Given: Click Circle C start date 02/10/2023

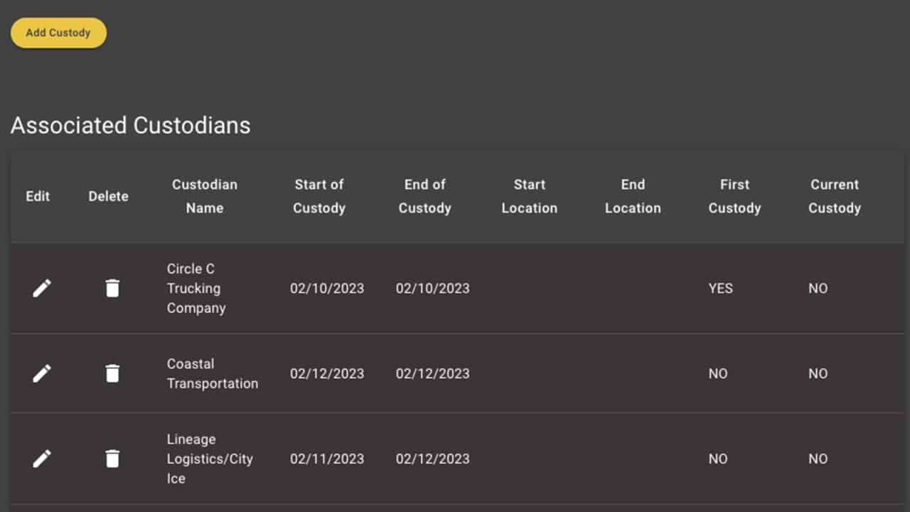Looking at the screenshot, I should [326, 288].
